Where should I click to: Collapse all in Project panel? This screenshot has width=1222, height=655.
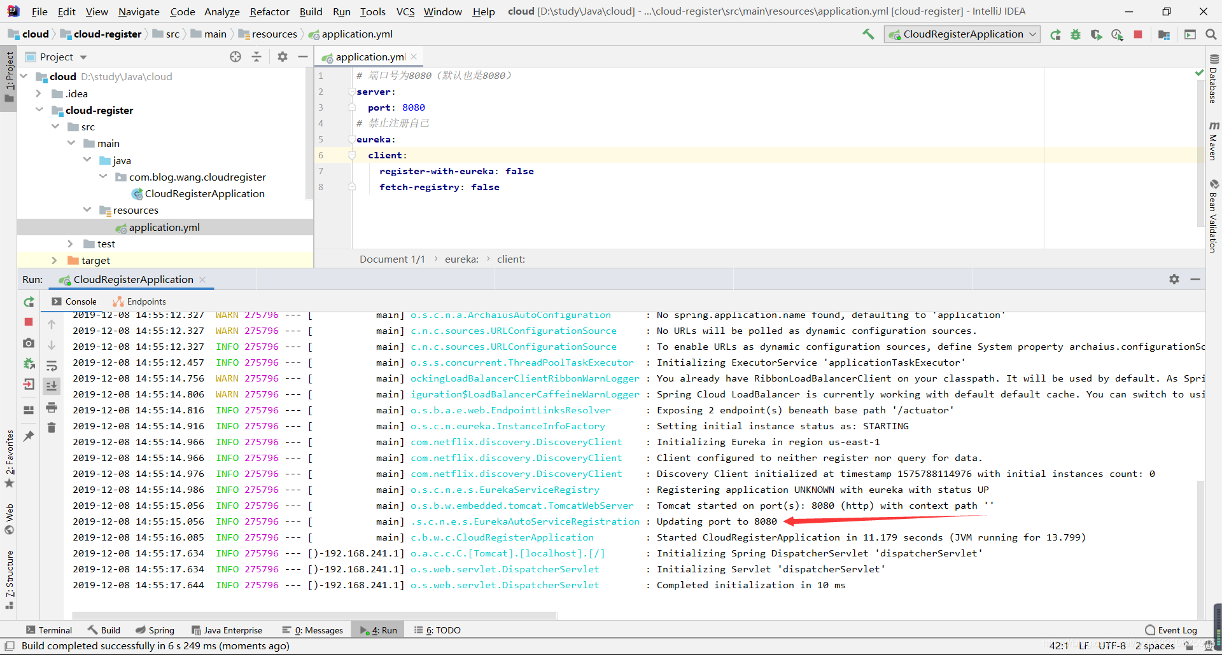point(256,57)
